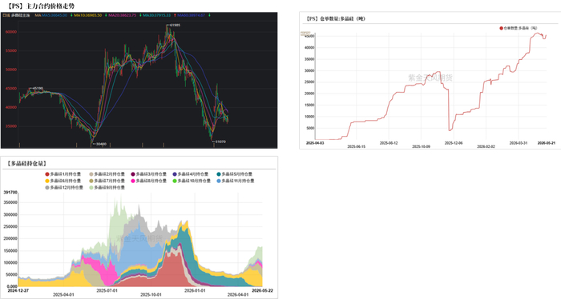This screenshot has width=561, height=299.
Task: Click the 100000 axis value in holdings chart
Action: coord(10,262)
